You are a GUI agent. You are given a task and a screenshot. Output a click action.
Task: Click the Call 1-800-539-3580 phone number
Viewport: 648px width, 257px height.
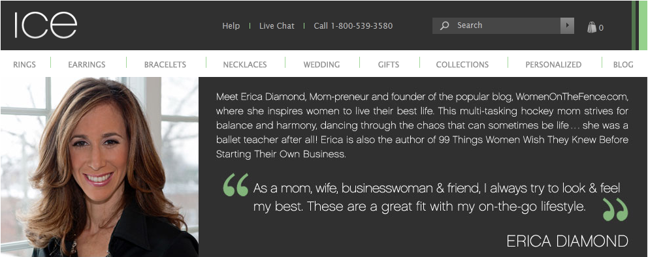tap(353, 25)
